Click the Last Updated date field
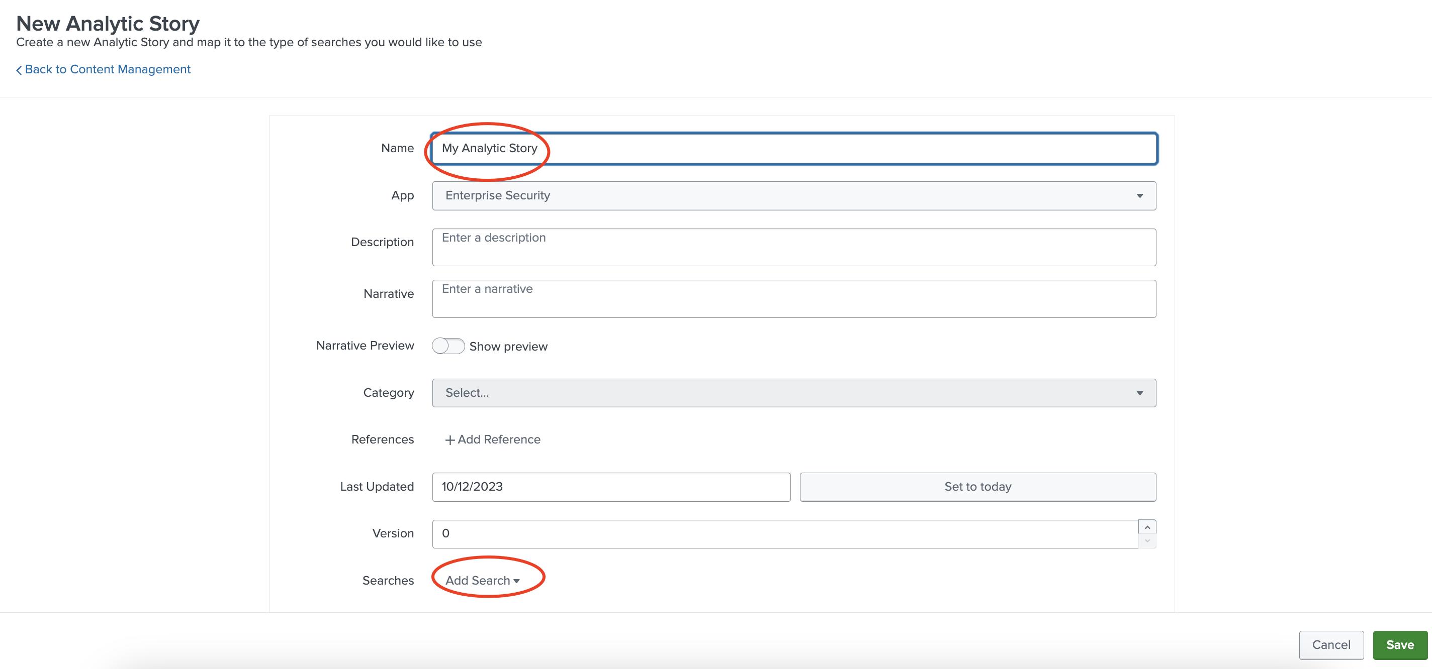This screenshot has height=669, width=1432. pos(610,487)
